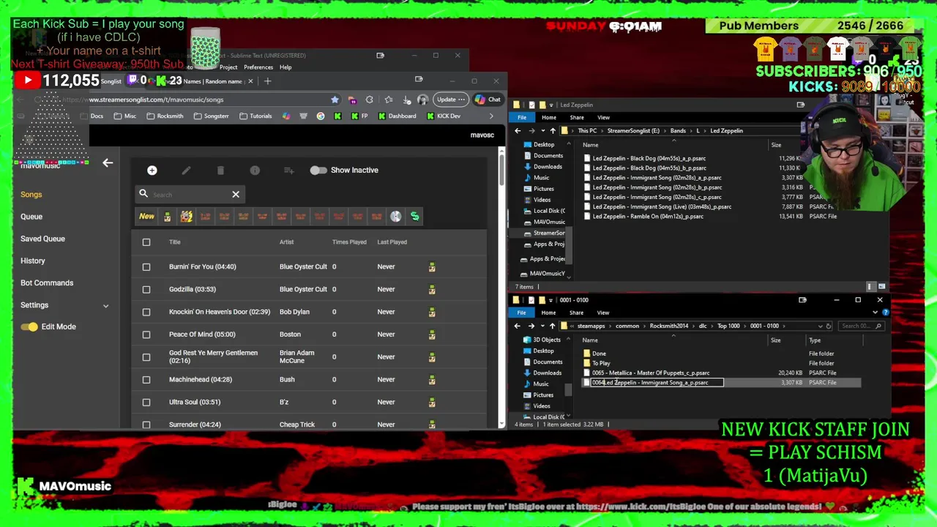Expand breadcrumb arrow after 'Bands' in Explorer
This screenshot has width=937, height=527.
tap(691, 131)
